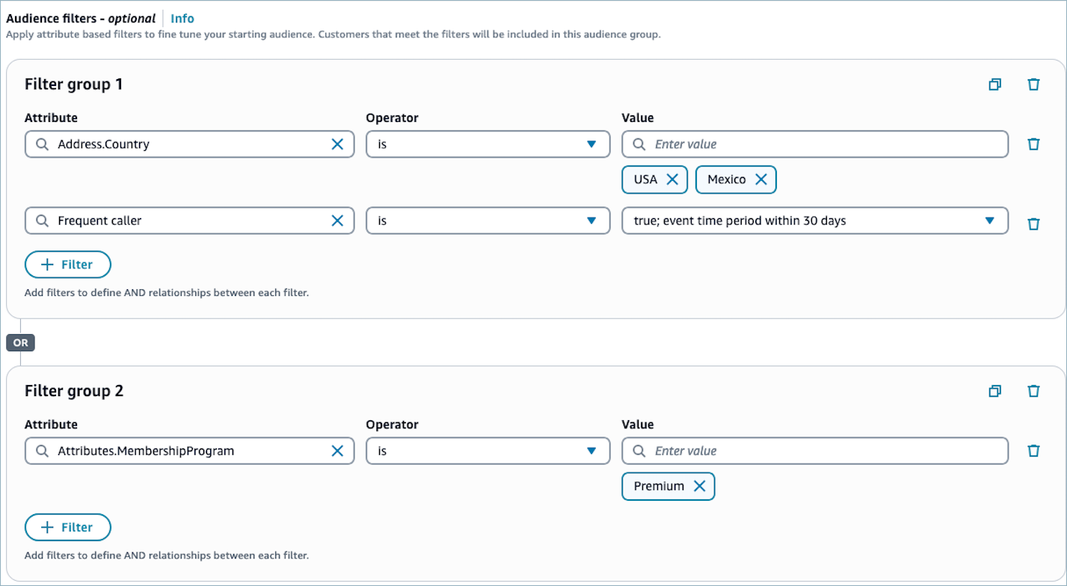Add a filter to Filter group 2

click(68, 527)
